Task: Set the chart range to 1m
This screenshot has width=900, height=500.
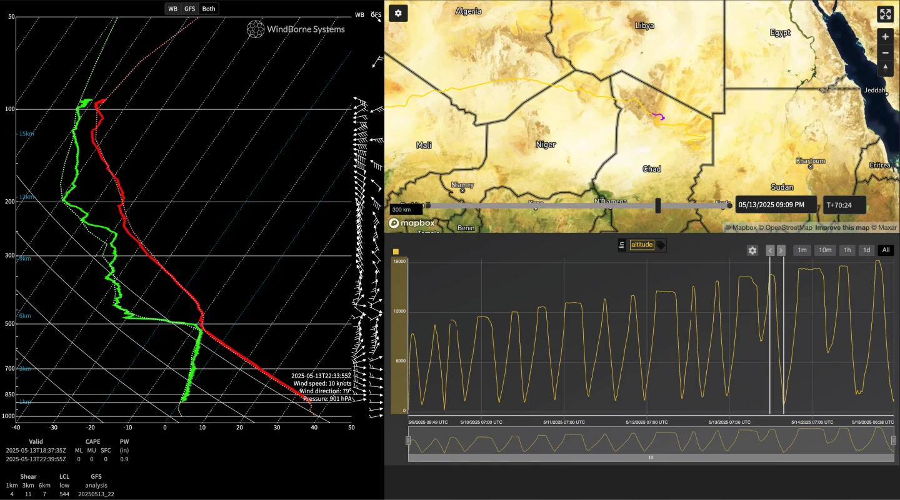Action: point(802,250)
